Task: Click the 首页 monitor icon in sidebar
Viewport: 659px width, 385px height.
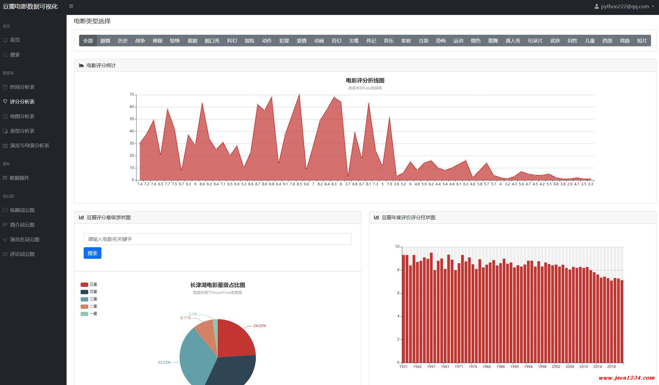Action: tap(5, 40)
